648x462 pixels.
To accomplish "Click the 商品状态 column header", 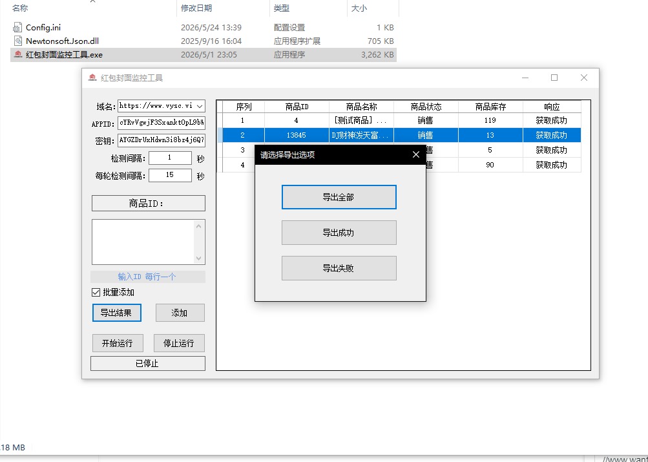I will [426, 107].
